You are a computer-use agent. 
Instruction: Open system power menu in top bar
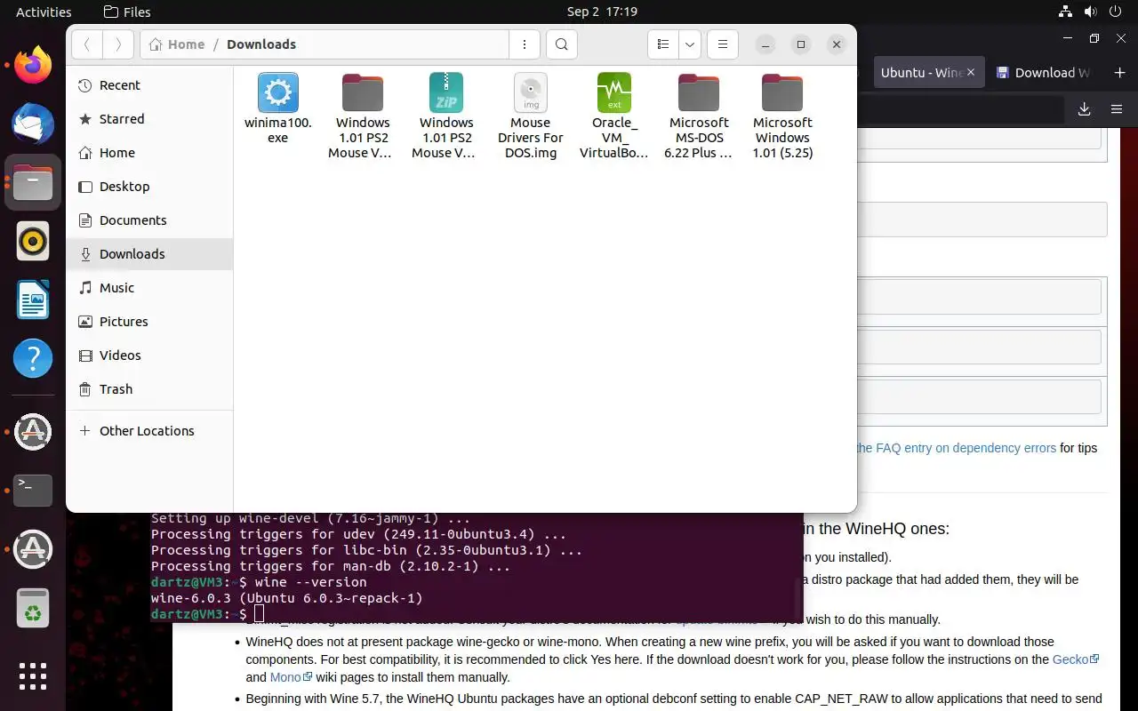pos(1113,12)
